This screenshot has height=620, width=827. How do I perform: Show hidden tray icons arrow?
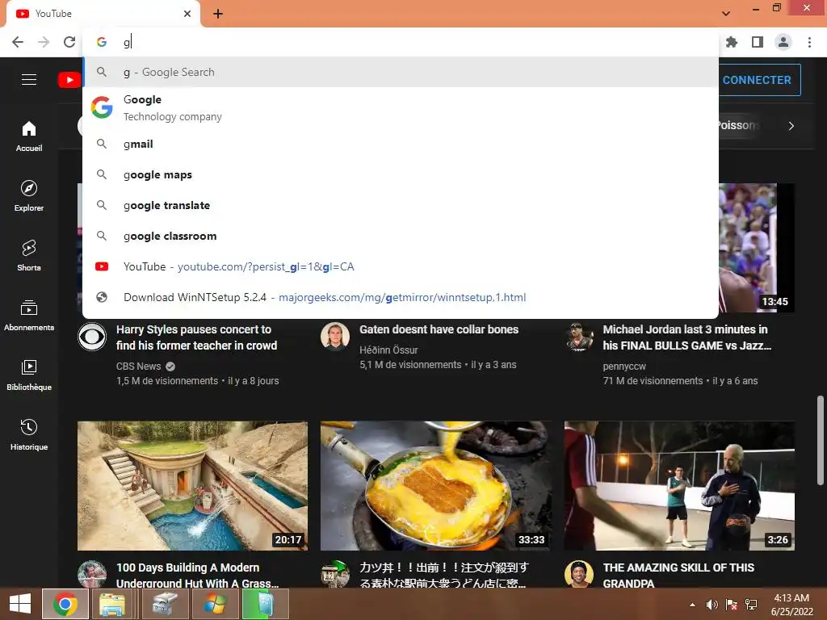click(x=692, y=605)
